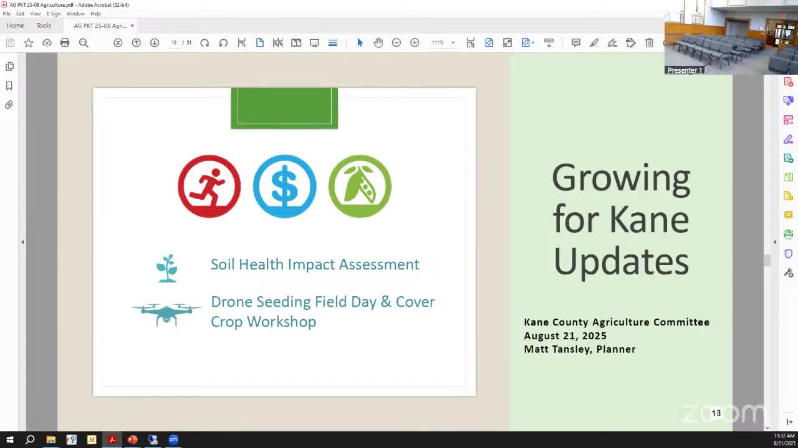Open the E-Sign menu
Screen dimensions: 798x448
[53, 13]
